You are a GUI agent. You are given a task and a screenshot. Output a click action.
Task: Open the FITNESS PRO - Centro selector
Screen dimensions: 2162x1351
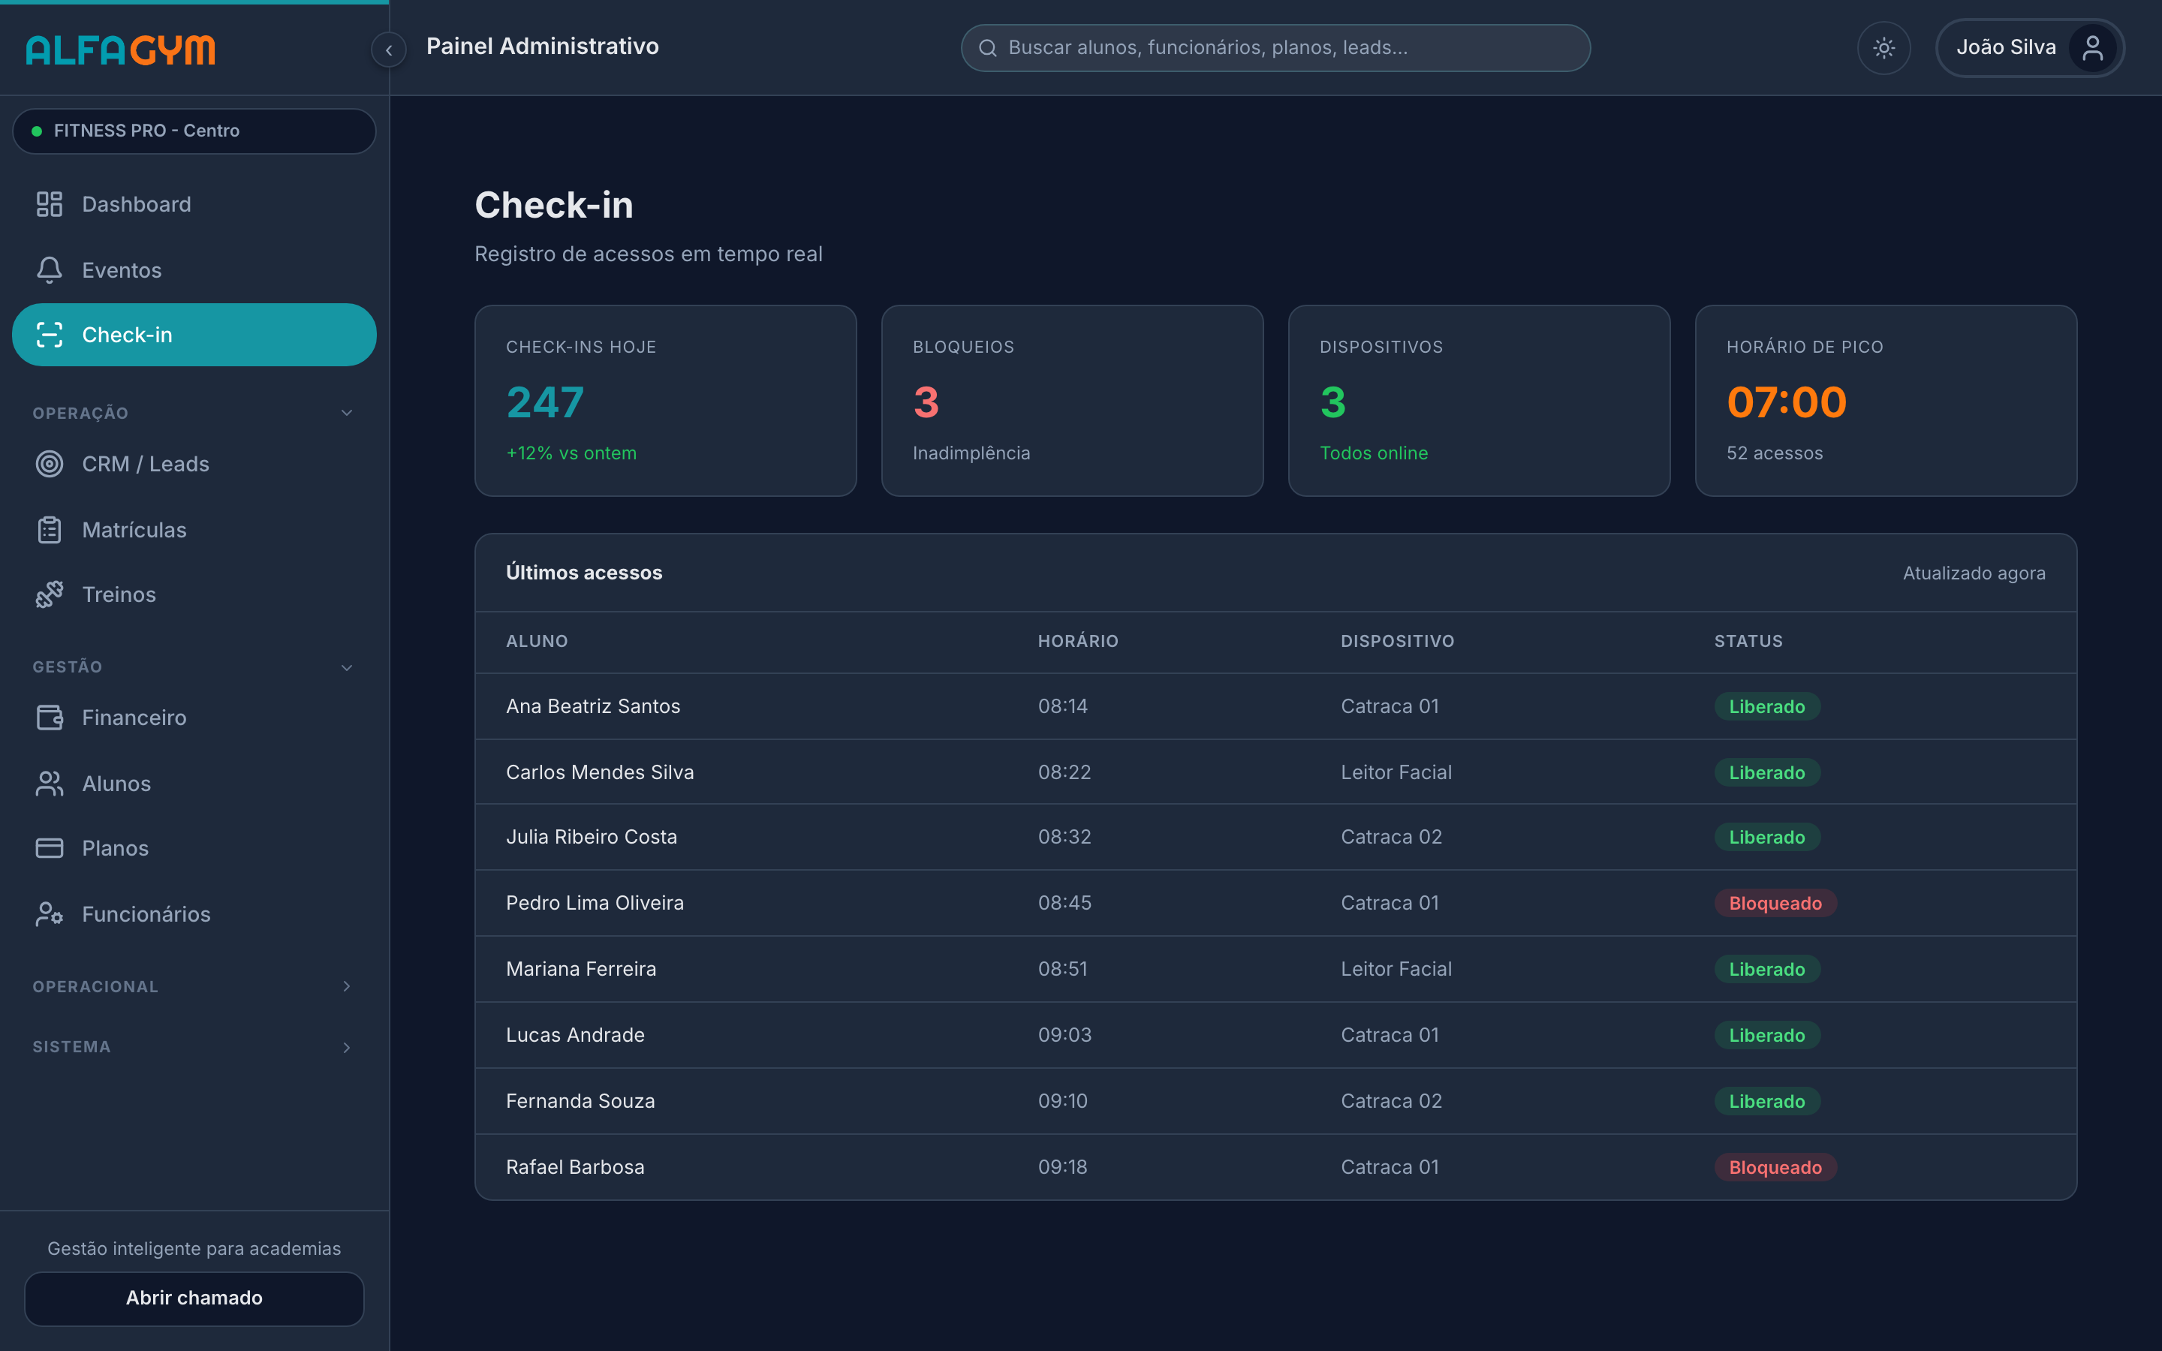pyautogui.click(x=194, y=131)
